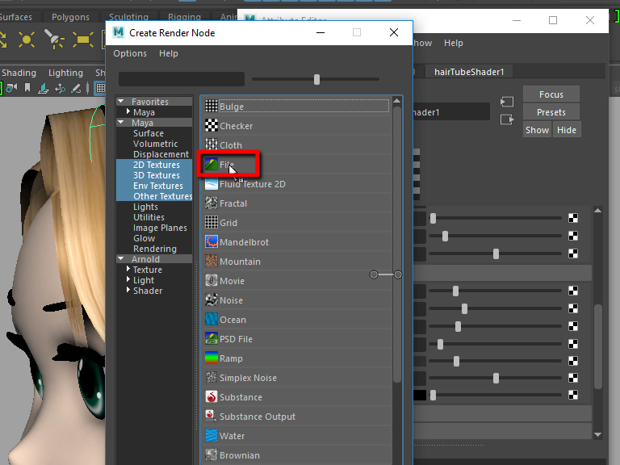Expand the Arnold Light category
Screen dimensions: 620x465
[128, 279]
